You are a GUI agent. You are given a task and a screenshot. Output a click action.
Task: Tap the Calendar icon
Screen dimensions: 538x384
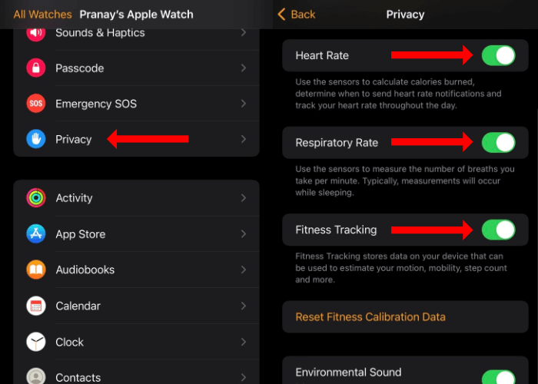36,306
